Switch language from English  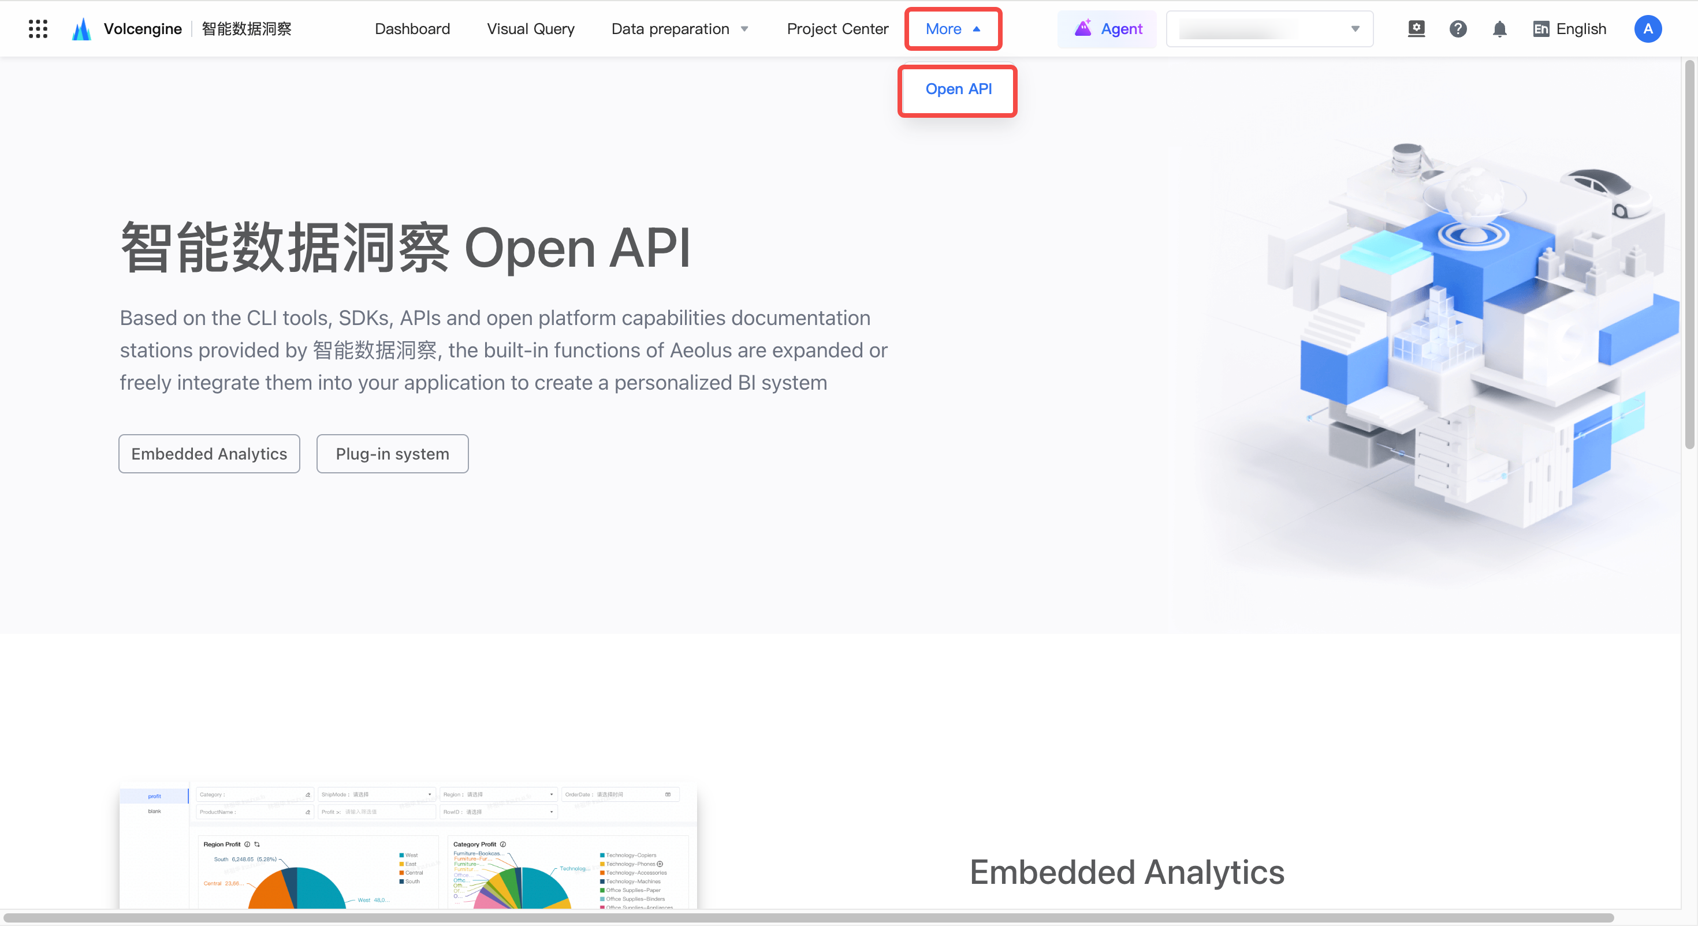1569,29
